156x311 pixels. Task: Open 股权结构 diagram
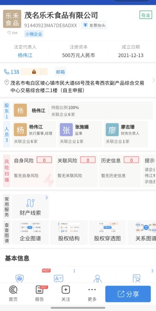coord(69,232)
